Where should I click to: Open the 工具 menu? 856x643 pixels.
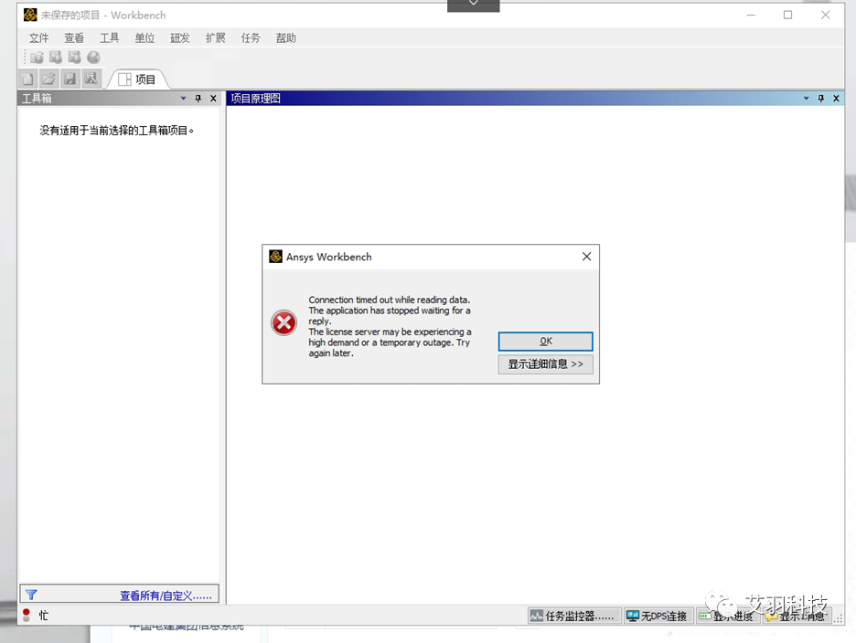pos(109,38)
